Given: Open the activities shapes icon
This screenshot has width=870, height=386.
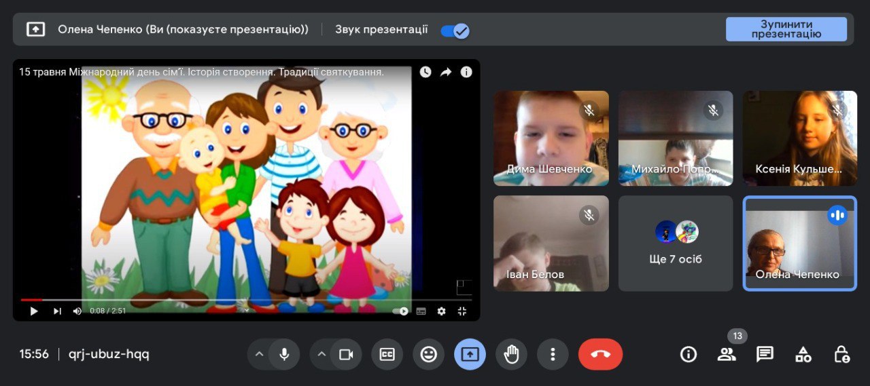Looking at the screenshot, I should 803,354.
